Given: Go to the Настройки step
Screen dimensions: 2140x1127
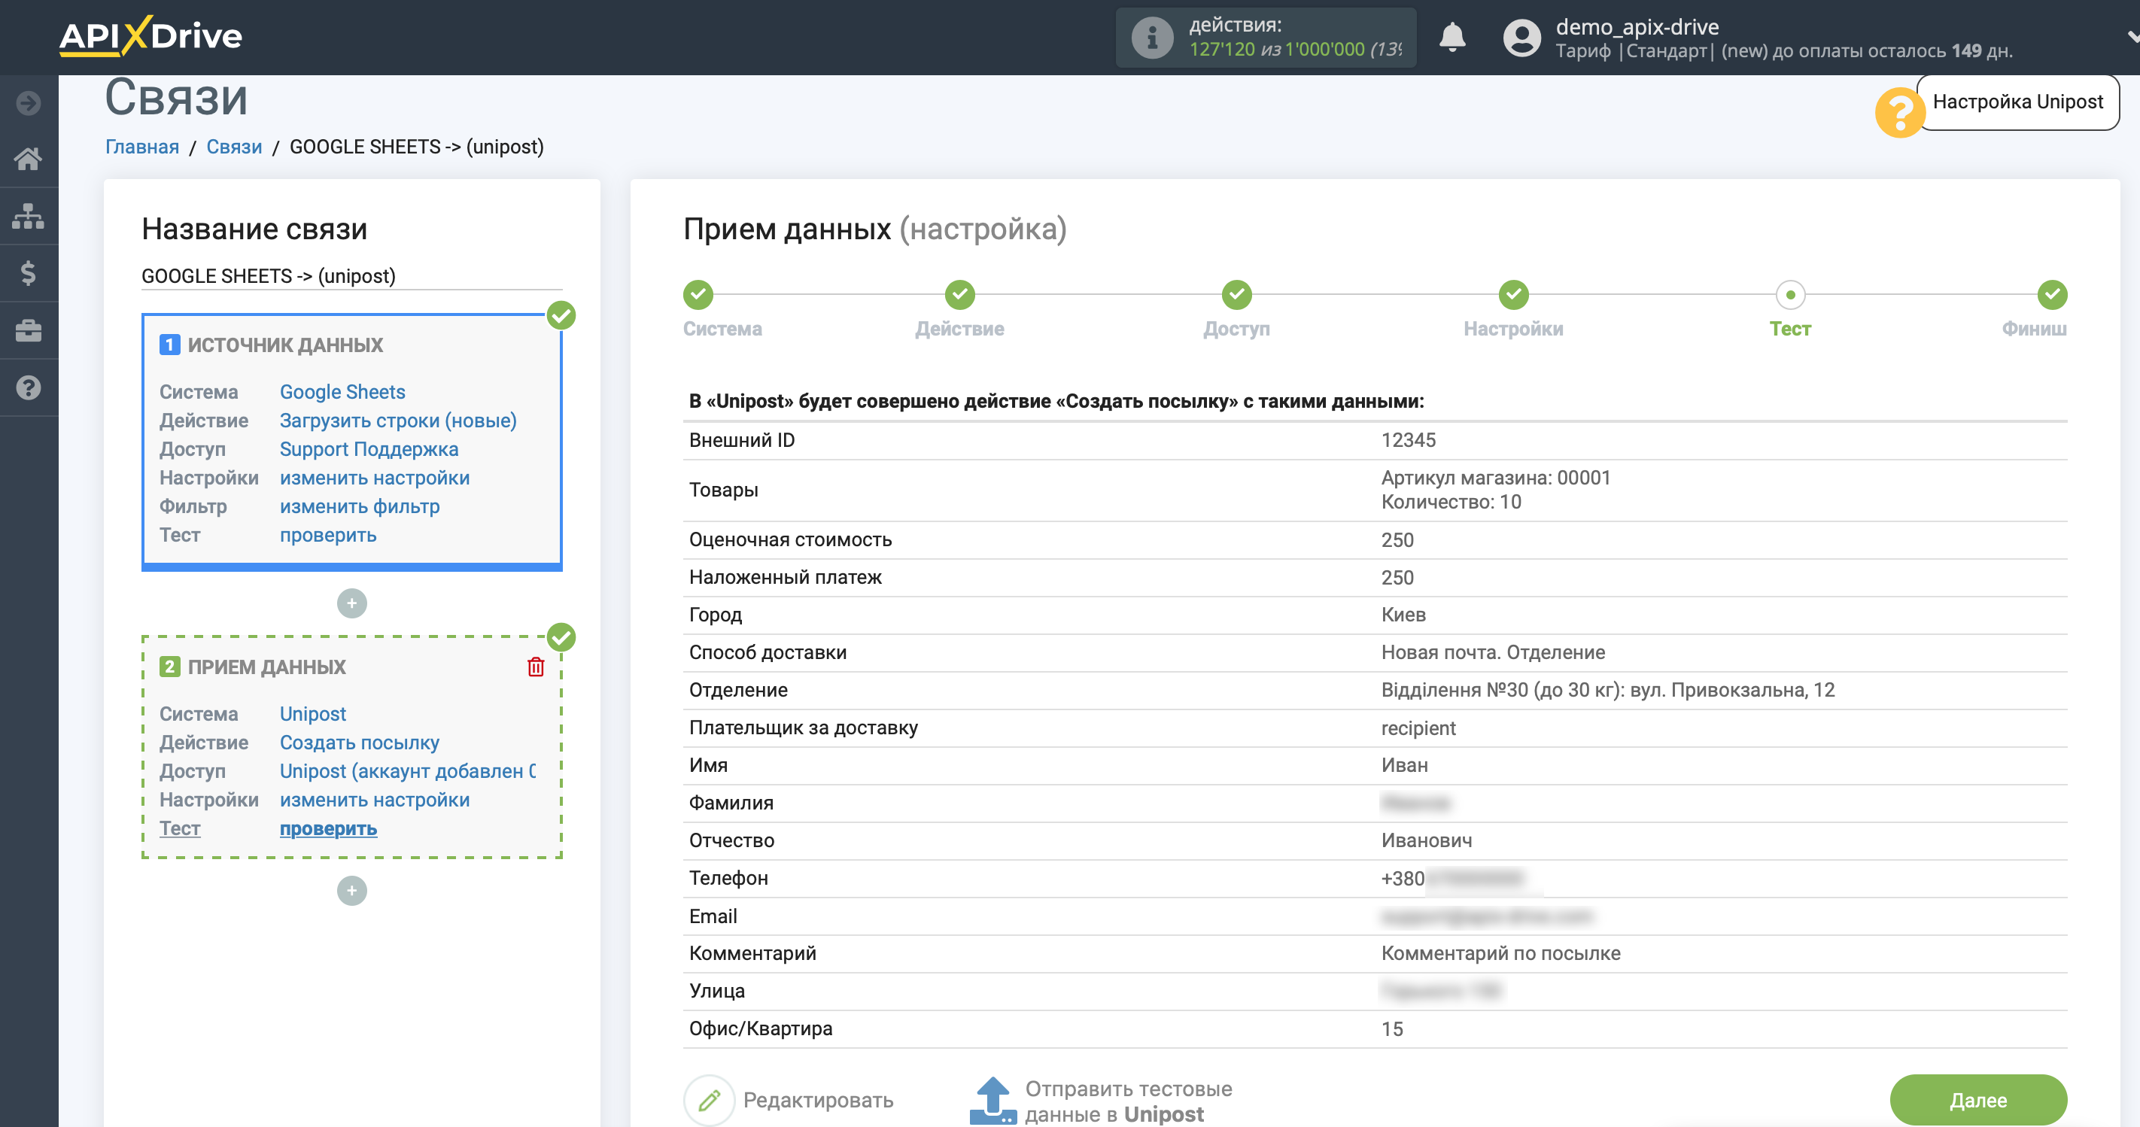Looking at the screenshot, I should click(x=1514, y=294).
